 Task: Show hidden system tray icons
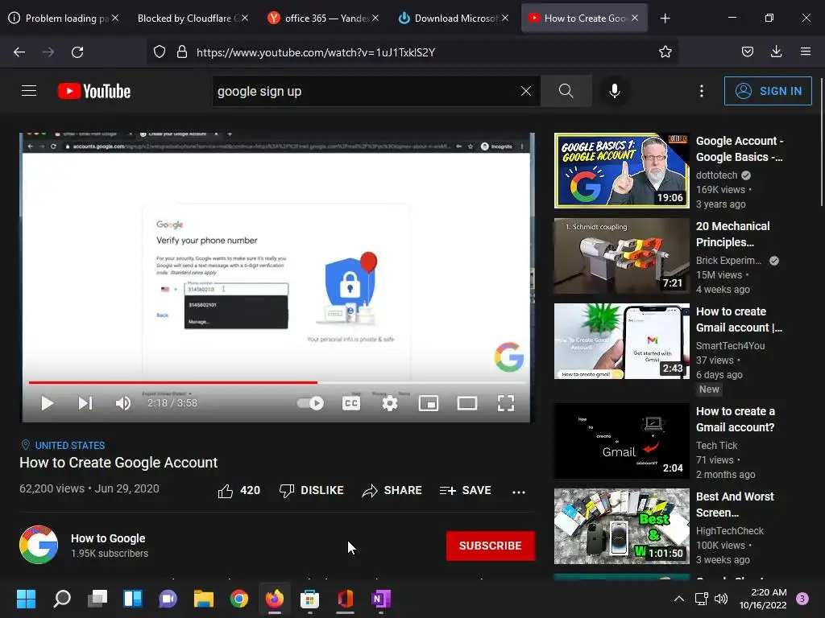pos(679,599)
